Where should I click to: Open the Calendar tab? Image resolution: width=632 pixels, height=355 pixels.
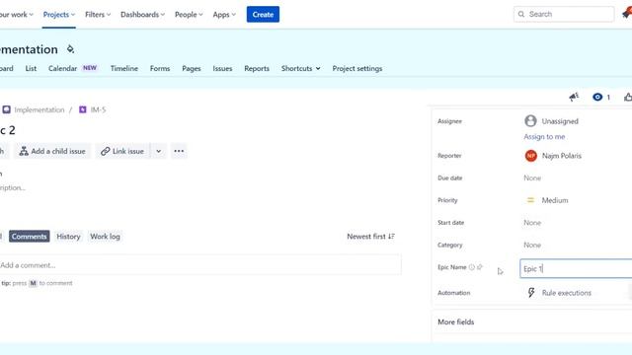coord(72,68)
